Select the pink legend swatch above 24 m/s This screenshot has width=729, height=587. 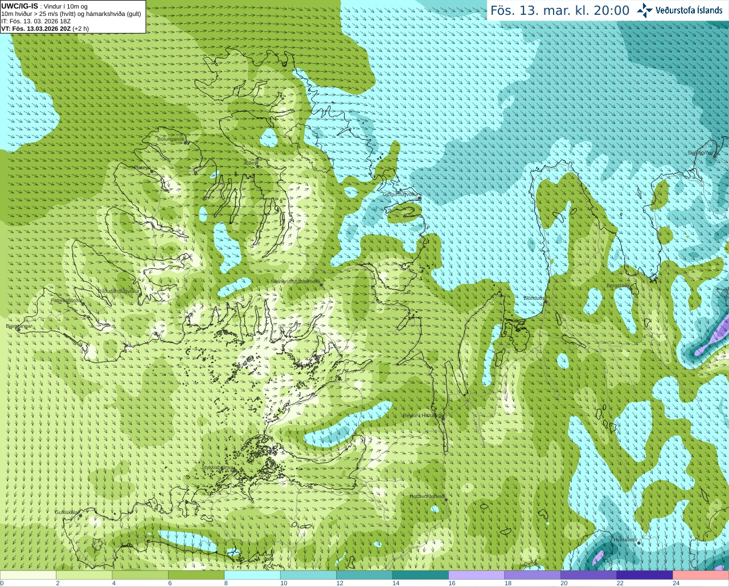[701, 575]
